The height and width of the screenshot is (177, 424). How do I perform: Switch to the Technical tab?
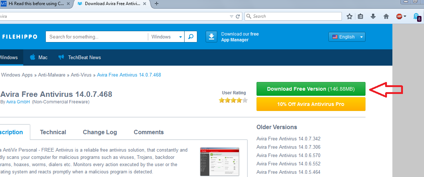[x=53, y=132]
